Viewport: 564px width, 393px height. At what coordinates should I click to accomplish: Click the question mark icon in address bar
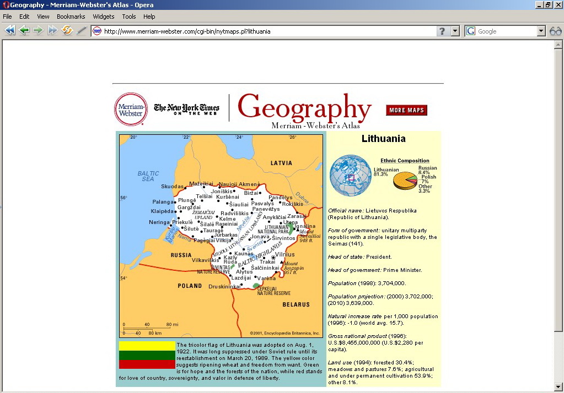tap(442, 31)
